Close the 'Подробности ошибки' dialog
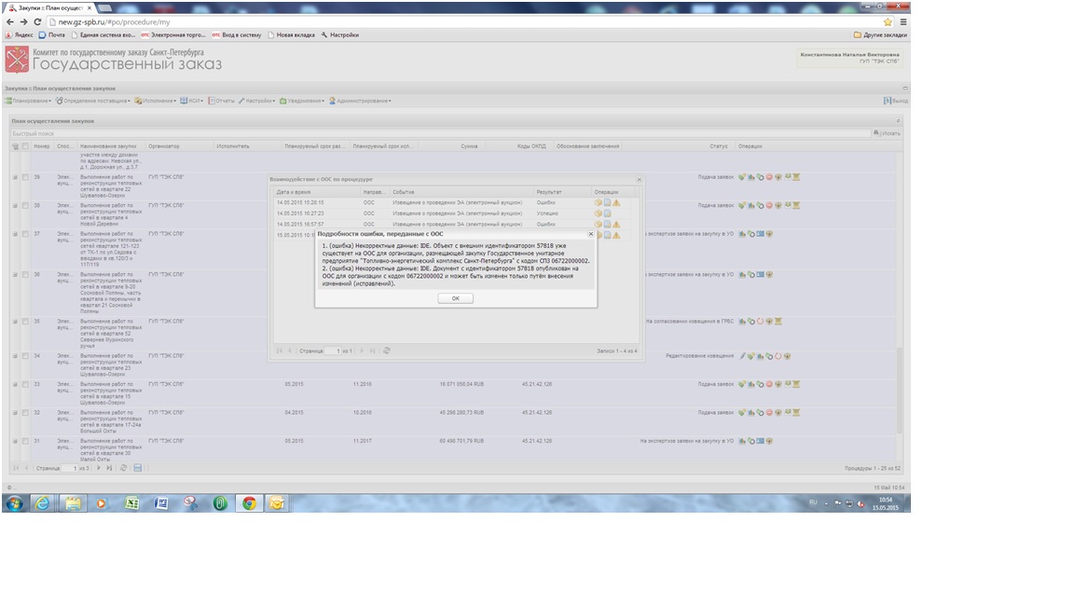This screenshot has width=1074, height=604. 590,234
